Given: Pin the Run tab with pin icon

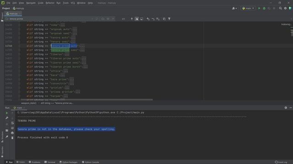Looking at the screenshot, I should click(x=7, y=137).
